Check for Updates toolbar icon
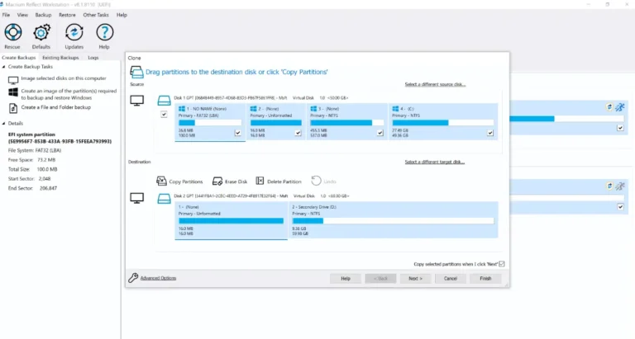Viewport: 635px width, 339px height. pyautogui.click(x=74, y=33)
